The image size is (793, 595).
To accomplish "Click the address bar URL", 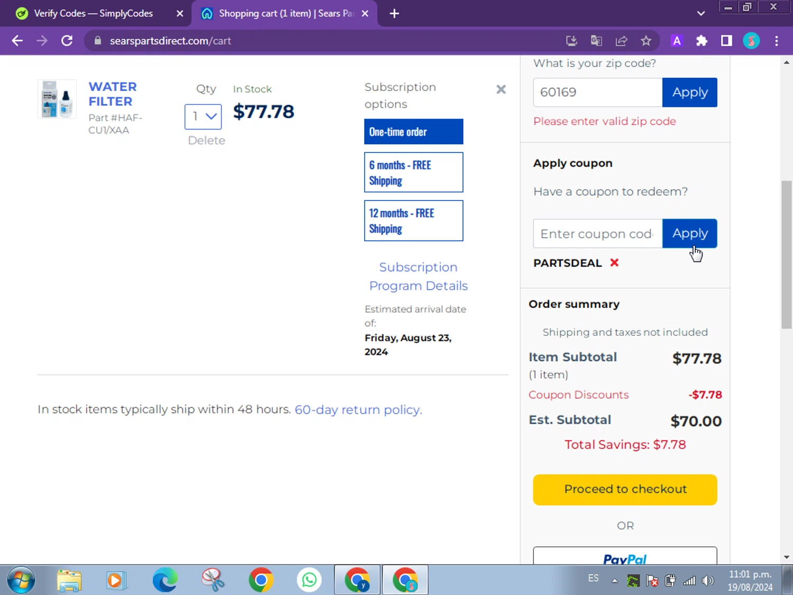I will (170, 41).
